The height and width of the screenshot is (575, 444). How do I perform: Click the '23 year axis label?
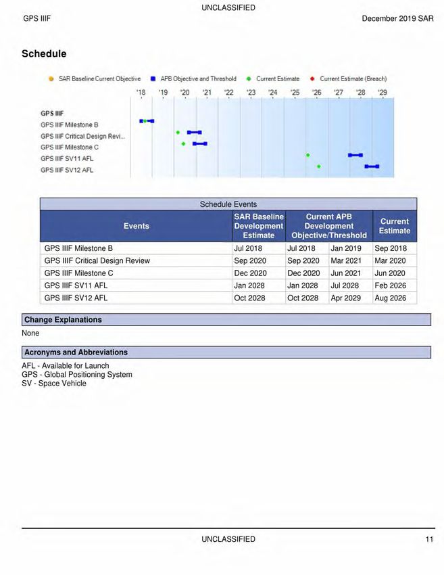coord(251,93)
